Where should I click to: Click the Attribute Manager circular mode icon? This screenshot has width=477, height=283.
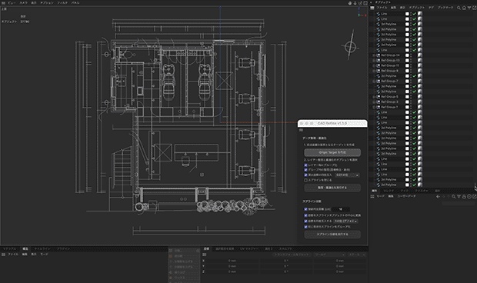[469, 197]
